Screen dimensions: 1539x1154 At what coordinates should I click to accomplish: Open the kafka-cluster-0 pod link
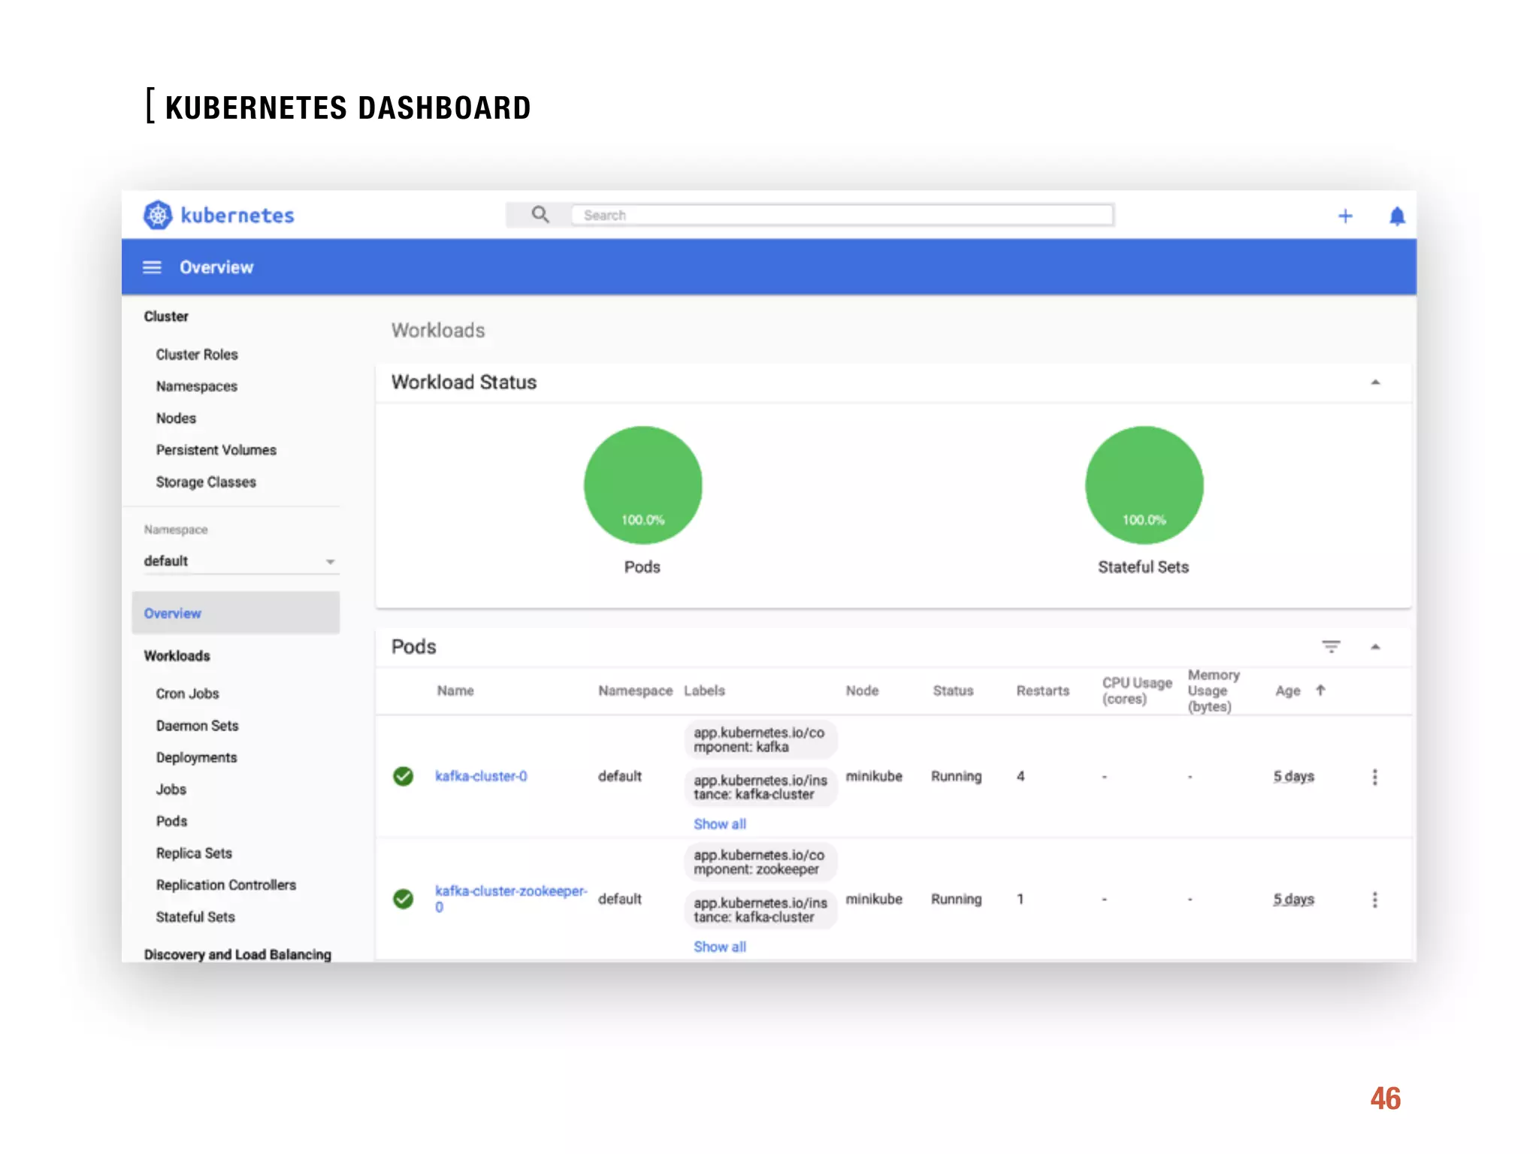tap(482, 776)
